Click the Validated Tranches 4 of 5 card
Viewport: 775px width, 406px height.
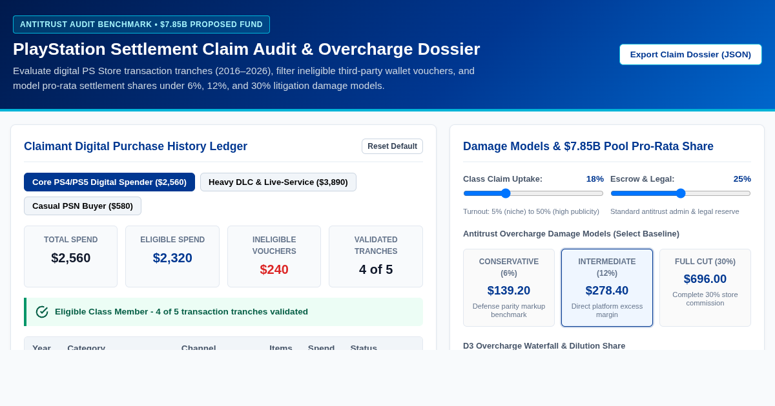pos(376,256)
